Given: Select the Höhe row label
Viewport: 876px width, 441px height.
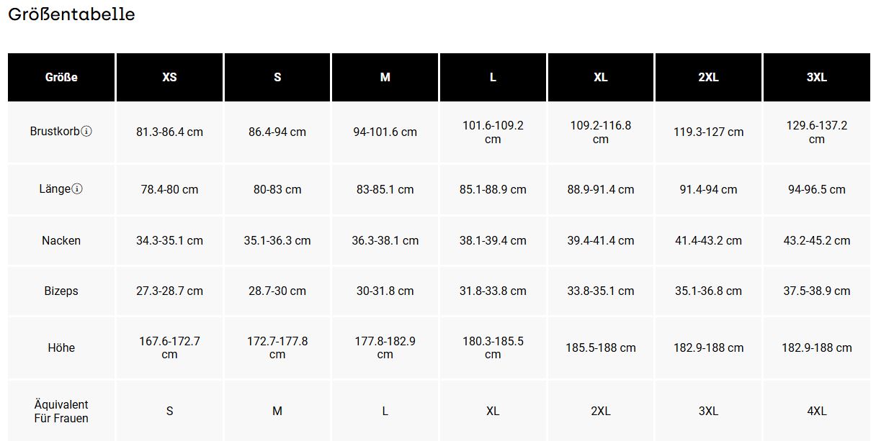Looking at the screenshot, I should [x=61, y=348].
